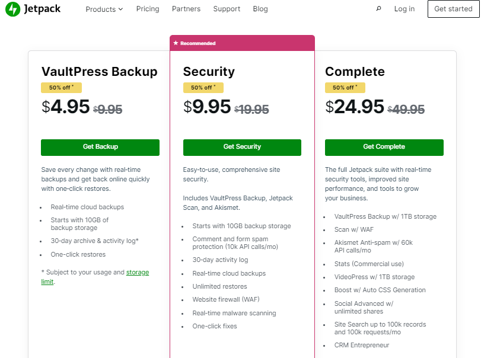Click the Get started button
The width and height of the screenshot is (481, 358).
coord(454,9)
